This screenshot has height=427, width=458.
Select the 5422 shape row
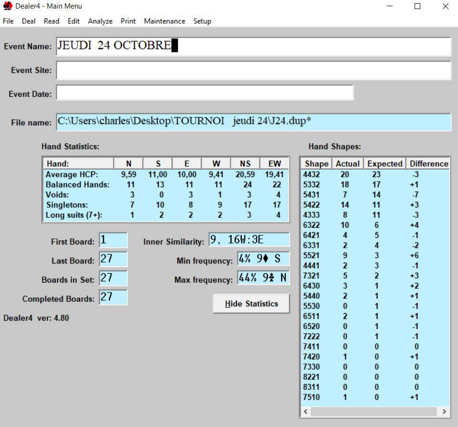tap(375, 205)
